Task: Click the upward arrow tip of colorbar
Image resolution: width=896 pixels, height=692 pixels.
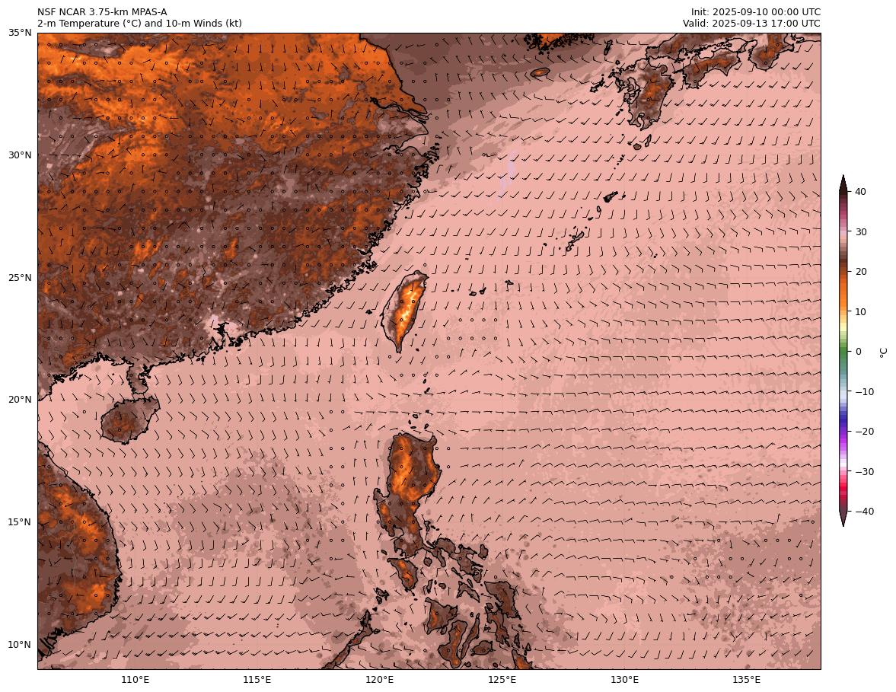Action: tap(843, 179)
